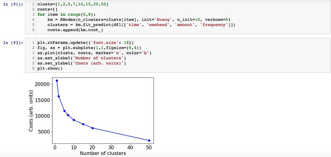Click the 40 x-axis tick label
331x157 pixels.
130,147
